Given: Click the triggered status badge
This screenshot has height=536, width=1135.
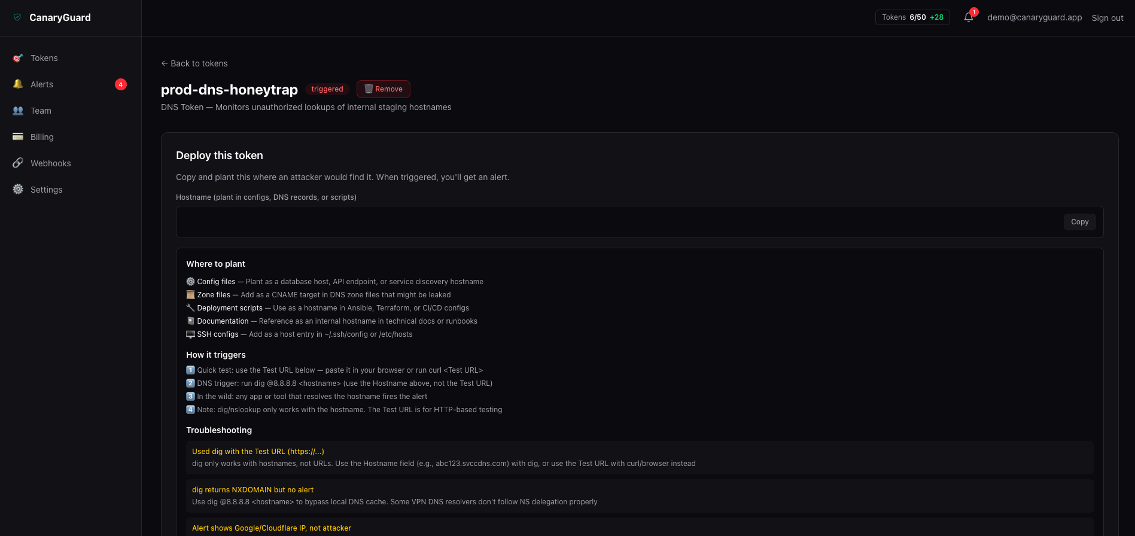Looking at the screenshot, I should [327, 89].
